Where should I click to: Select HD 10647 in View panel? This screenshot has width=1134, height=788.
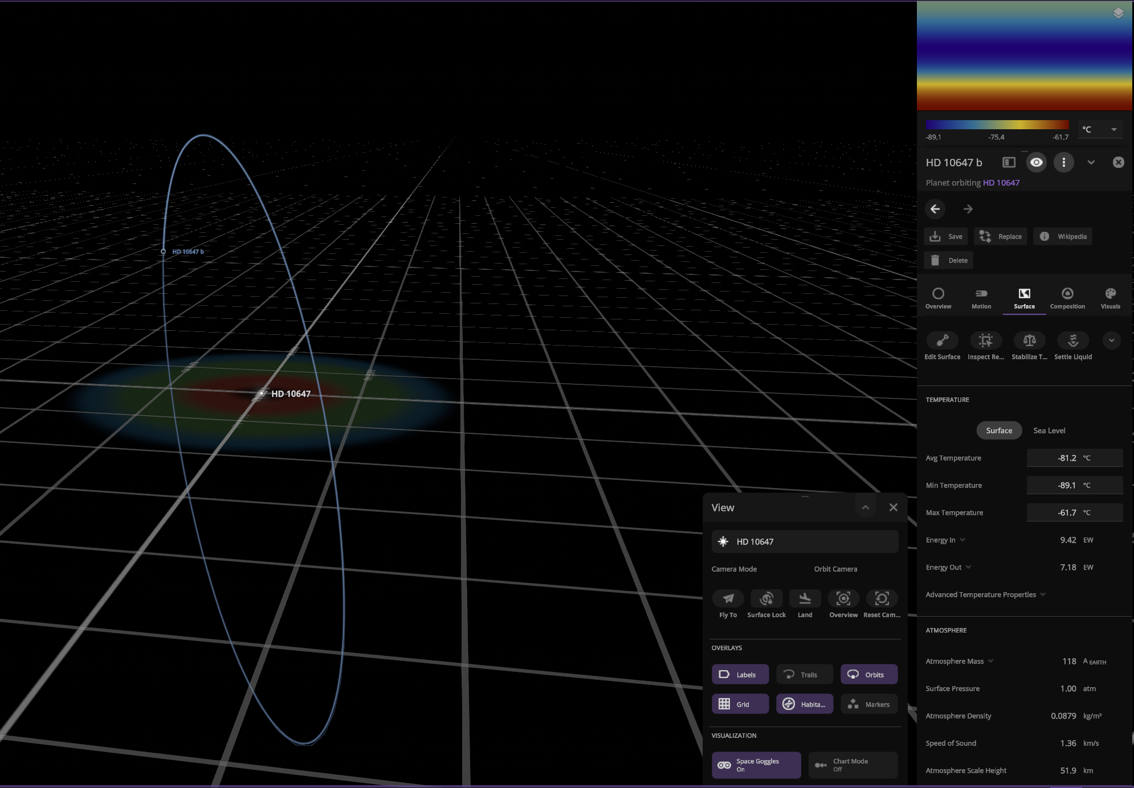pyautogui.click(x=805, y=541)
